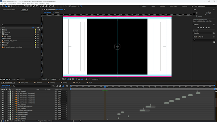Delete selected project item with trash icon
This screenshot has width=217, height=122.
(x=18, y=79)
